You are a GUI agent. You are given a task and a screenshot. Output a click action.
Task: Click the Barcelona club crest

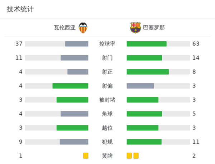click(x=135, y=28)
